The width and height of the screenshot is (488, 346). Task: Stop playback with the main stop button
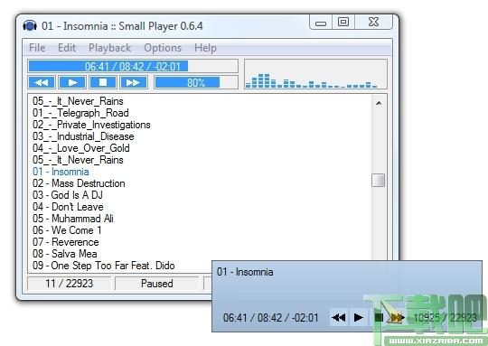click(103, 82)
